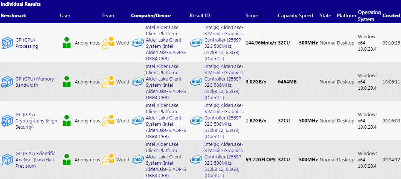Click the GP (GPU) Processing benchmark icon
The image size is (401, 179).
pyautogui.click(x=7, y=43)
